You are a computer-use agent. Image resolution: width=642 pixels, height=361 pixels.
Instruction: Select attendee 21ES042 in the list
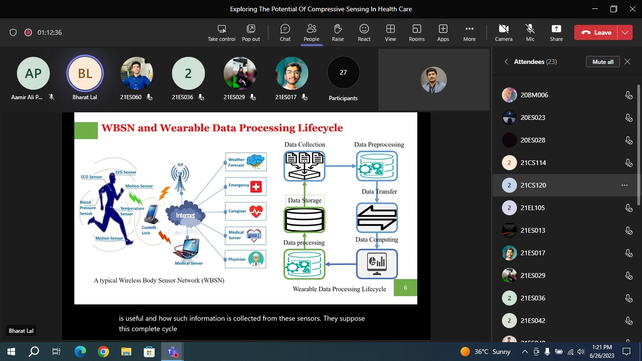(564, 321)
